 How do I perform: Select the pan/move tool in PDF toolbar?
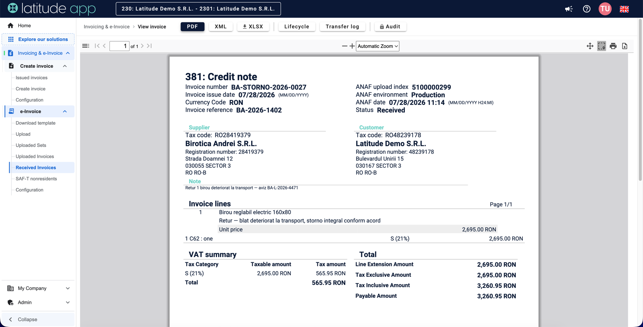click(590, 46)
